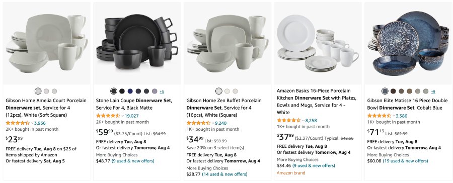Select second color swatch for Amelia Court set
The image size is (453, 183).
pos(46,91)
